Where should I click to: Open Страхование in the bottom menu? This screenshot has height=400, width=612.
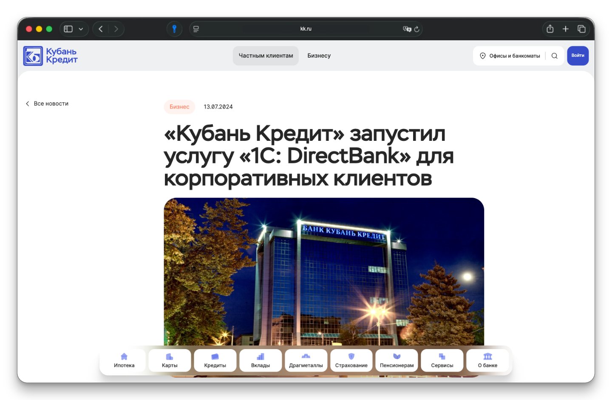[x=351, y=361]
